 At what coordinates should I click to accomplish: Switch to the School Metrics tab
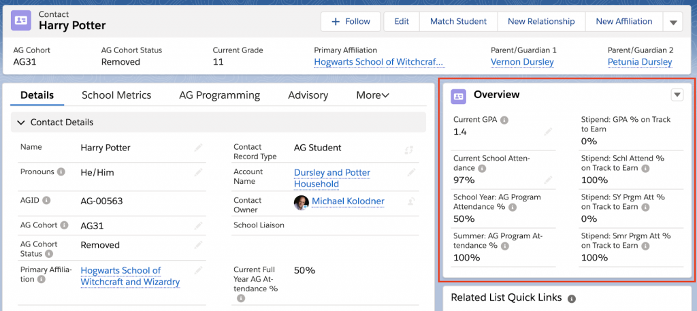[x=116, y=95]
